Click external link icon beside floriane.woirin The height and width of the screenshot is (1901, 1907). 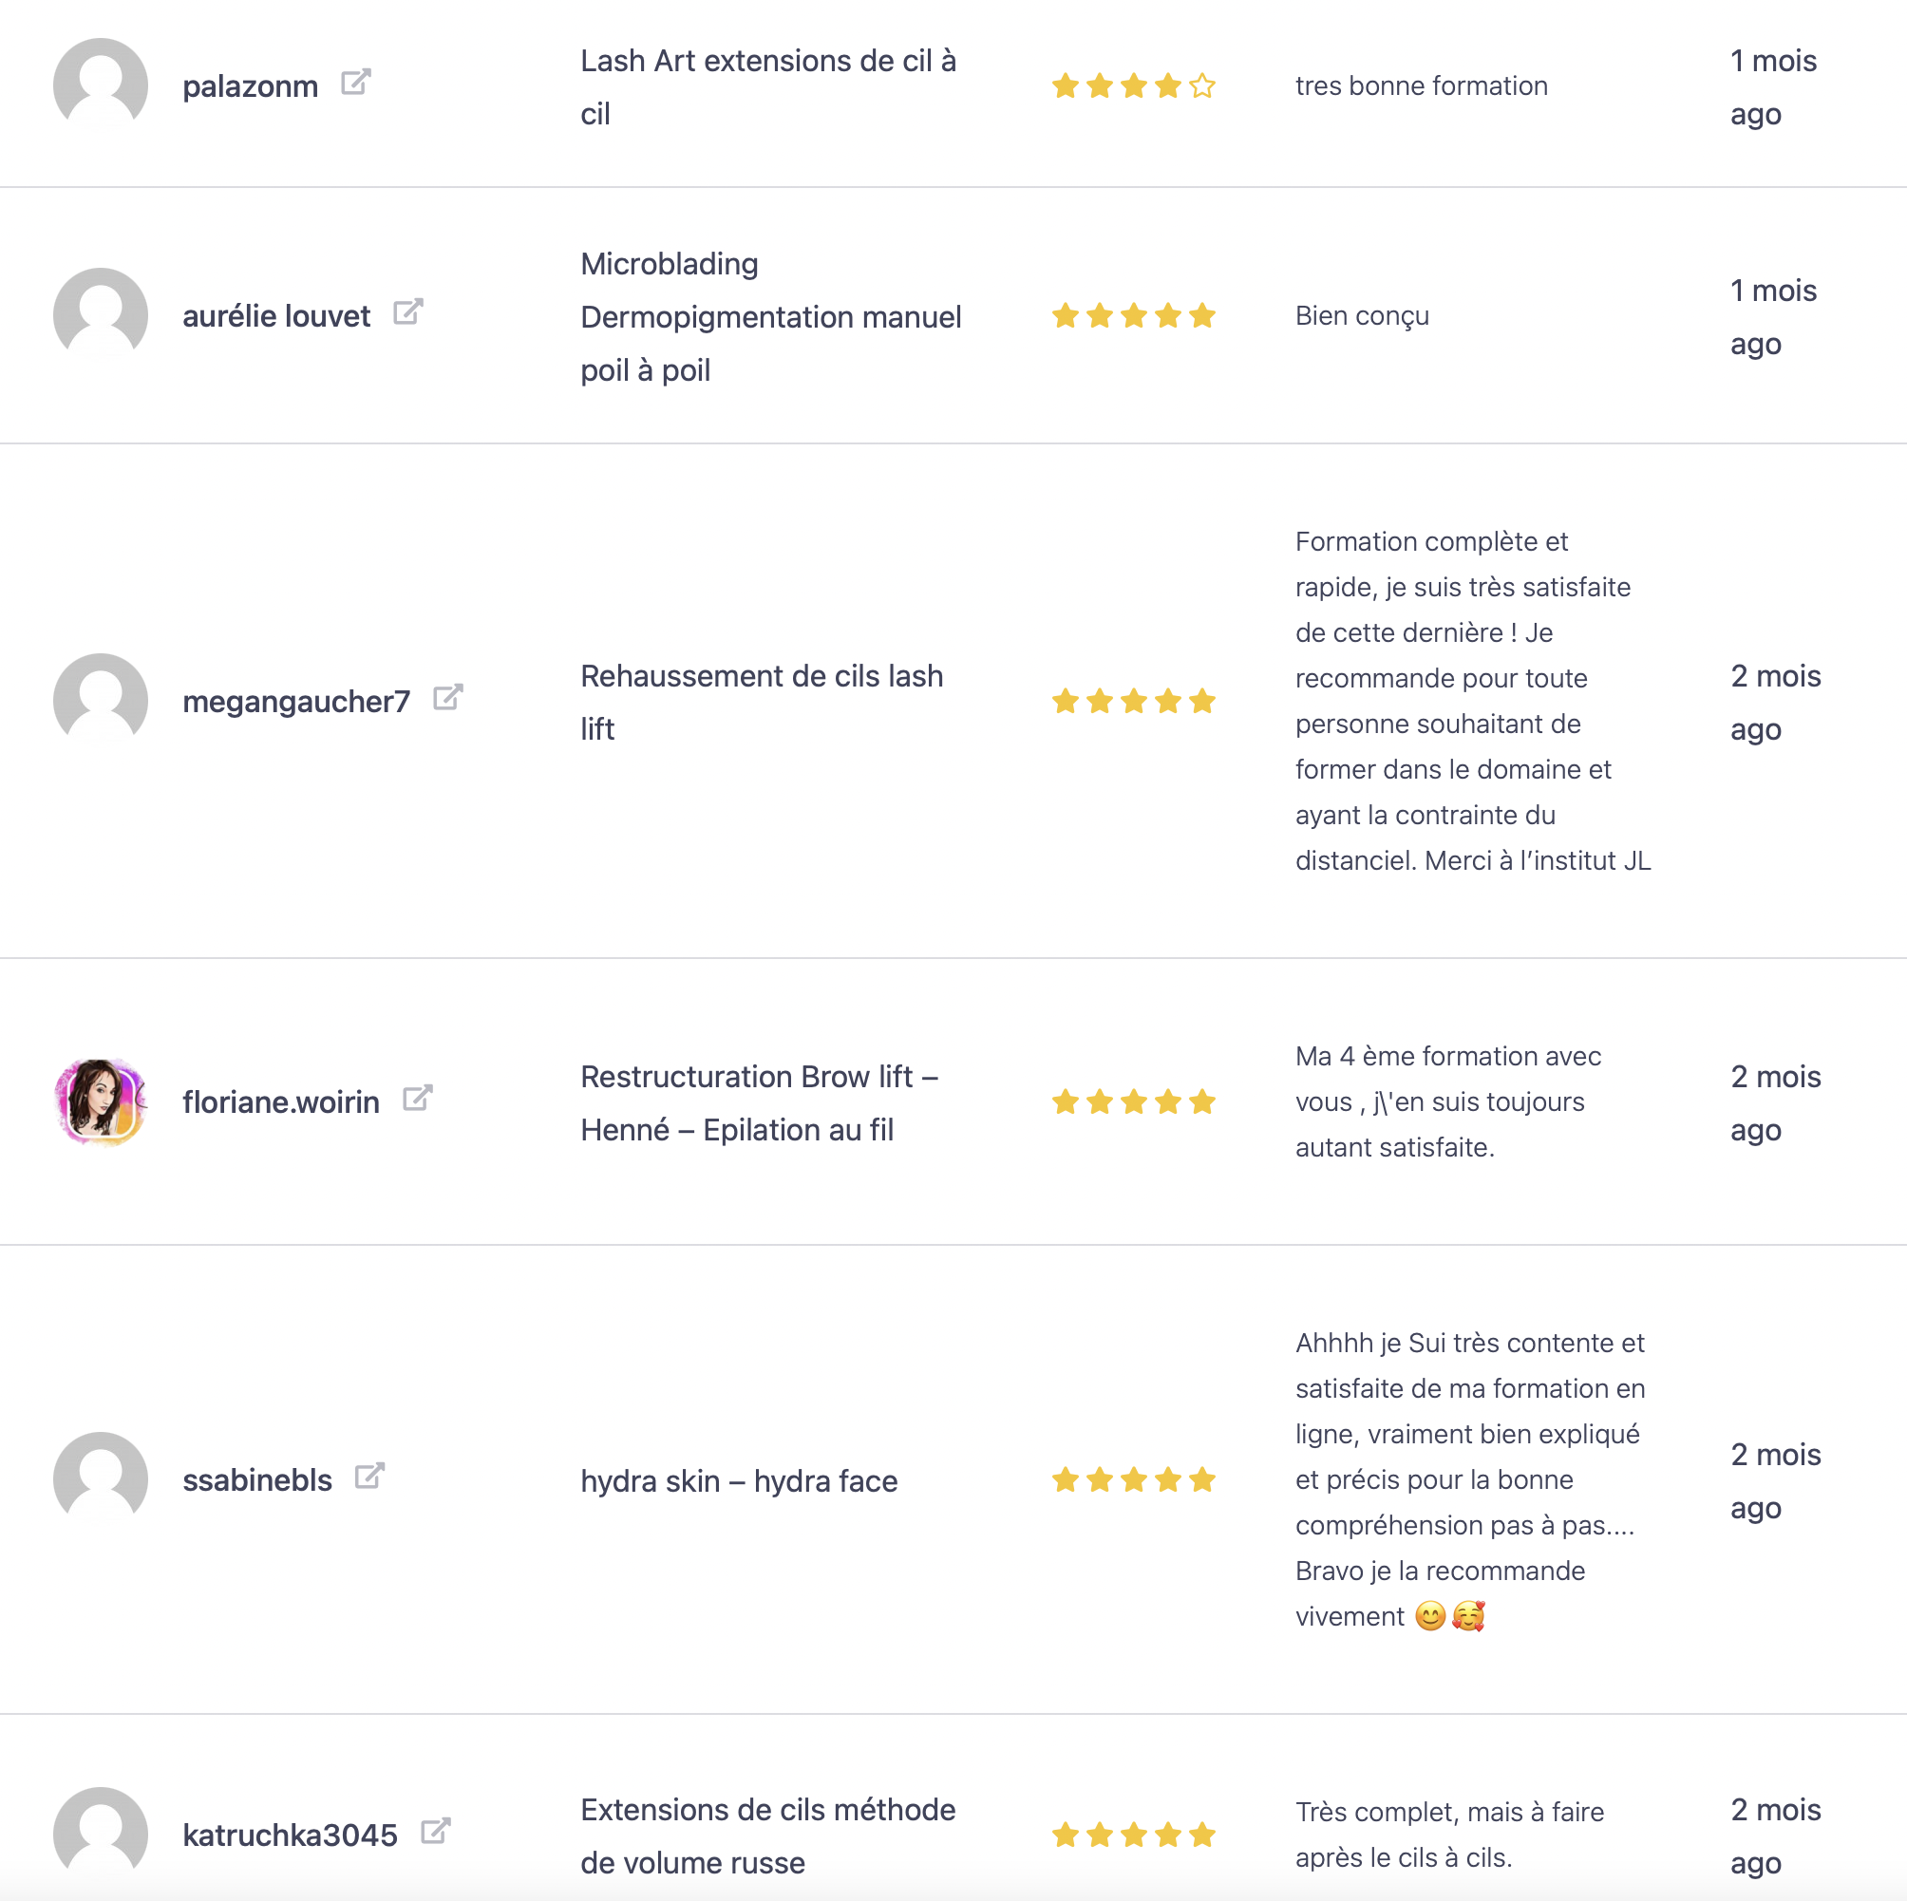(418, 1099)
